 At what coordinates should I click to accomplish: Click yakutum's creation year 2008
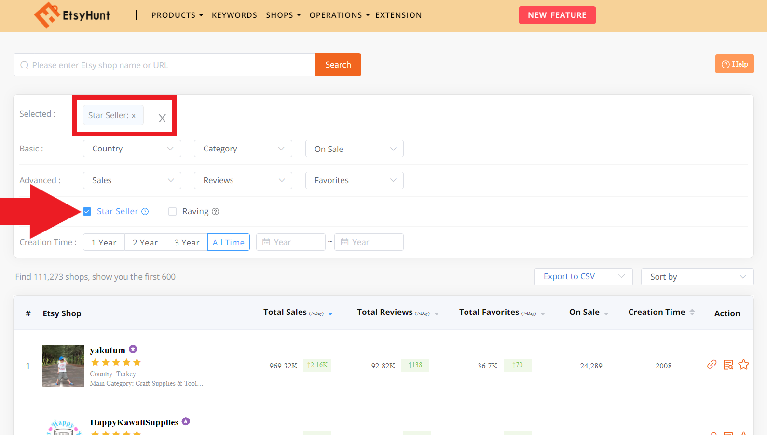[x=664, y=366]
